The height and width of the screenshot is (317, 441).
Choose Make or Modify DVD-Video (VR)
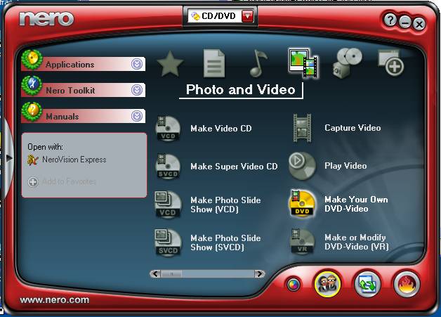point(357,242)
